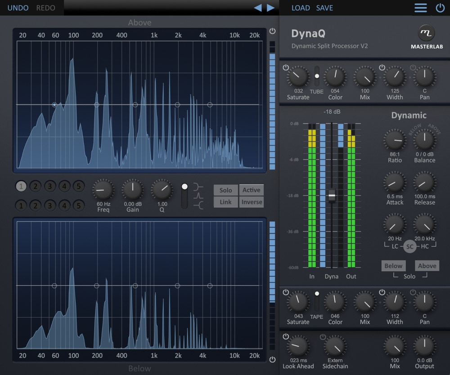Click the 60 Hz node in Above graph
This screenshot has height=375, width=450.
[54, 105]
